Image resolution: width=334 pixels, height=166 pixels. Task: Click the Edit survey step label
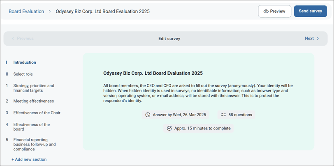tap(169, 39)
